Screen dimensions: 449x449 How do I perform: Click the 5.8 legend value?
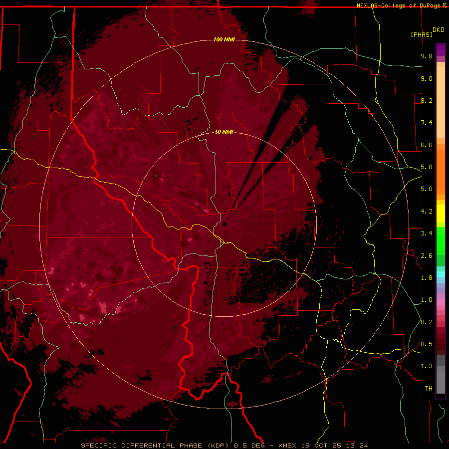pos(427,167)
